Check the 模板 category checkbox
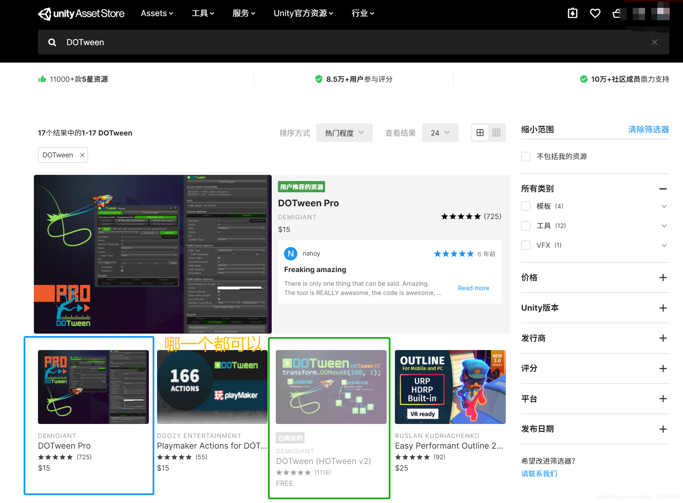 point(526,206)
